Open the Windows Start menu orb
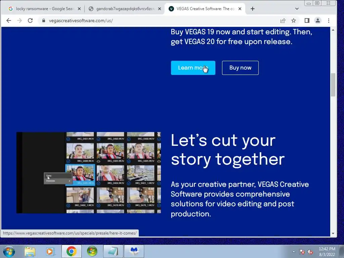 9,251
